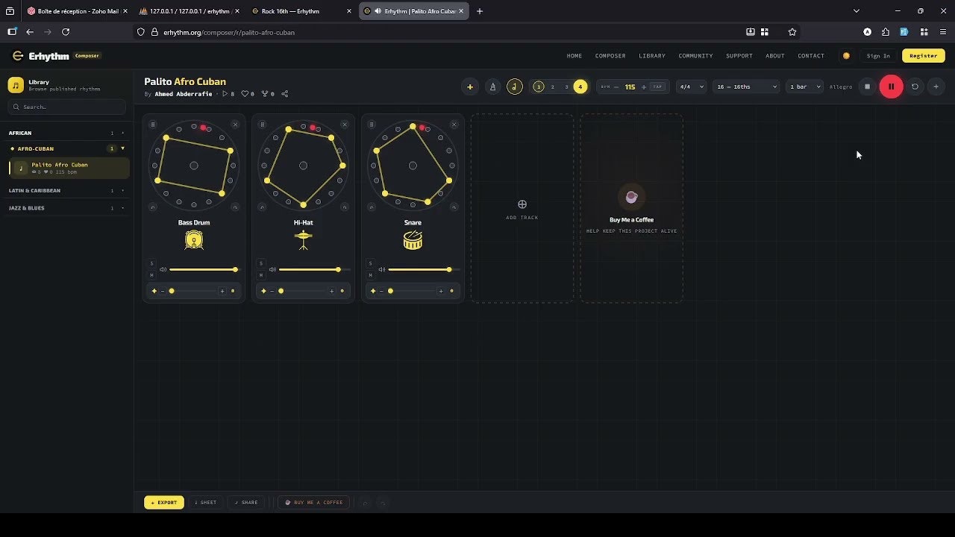Viewport: 955px width, 537px height.
Task: Increase BPM with the plus button
Action: coord(644,87)
